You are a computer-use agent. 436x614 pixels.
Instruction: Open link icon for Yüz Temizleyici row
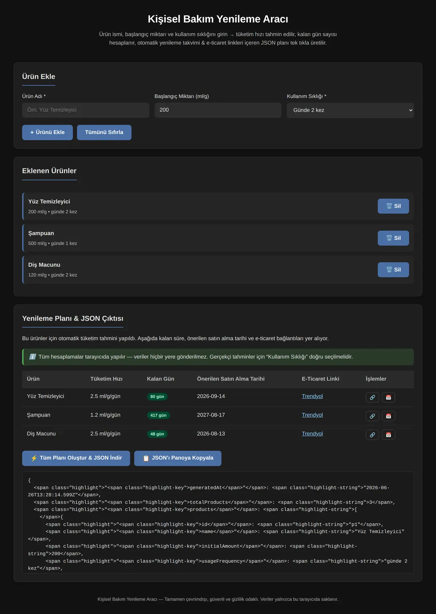point(372,397)
